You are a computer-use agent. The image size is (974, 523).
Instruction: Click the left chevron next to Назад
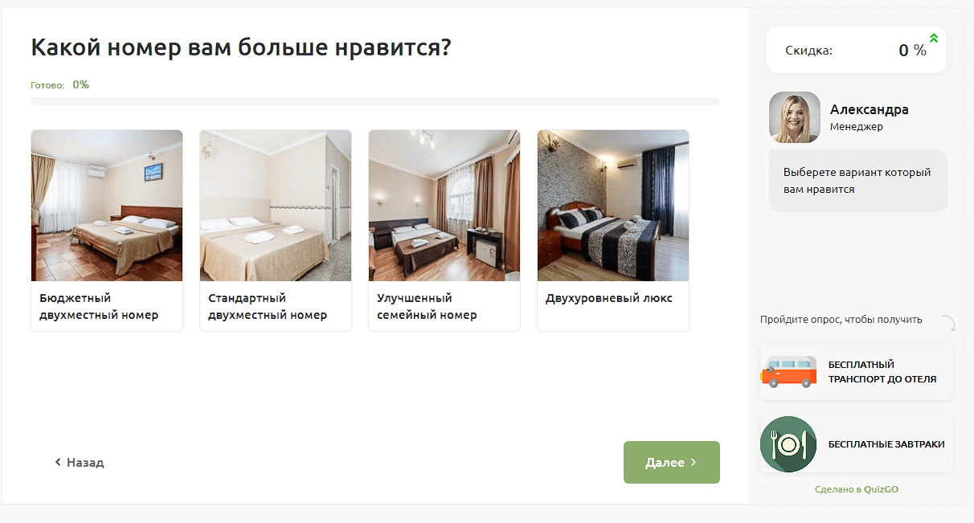tap(58, 462)
